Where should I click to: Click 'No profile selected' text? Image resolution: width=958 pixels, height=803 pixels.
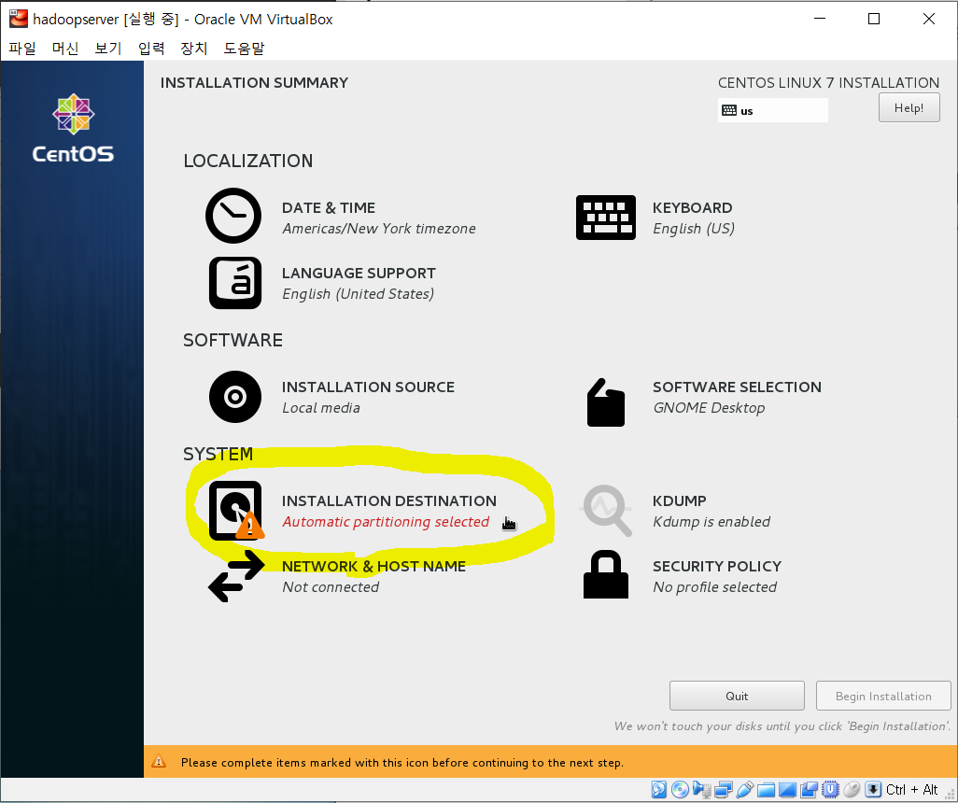pyautogui.click(x=715, y=587)
